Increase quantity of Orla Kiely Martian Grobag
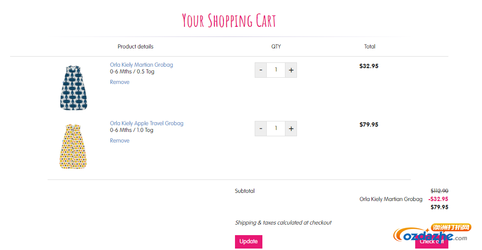 [291, 70]
